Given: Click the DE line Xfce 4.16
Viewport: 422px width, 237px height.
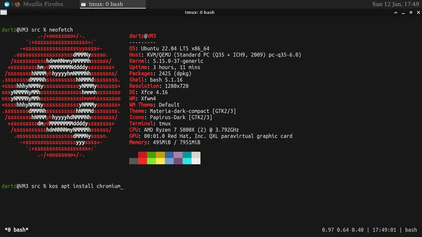Looking at the screenshot, I should tap(148, 92).
